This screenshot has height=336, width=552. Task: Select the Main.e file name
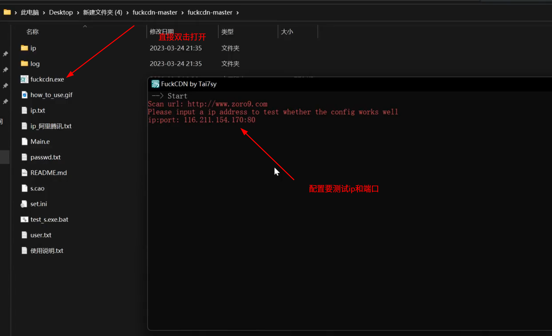coord(40,141)
